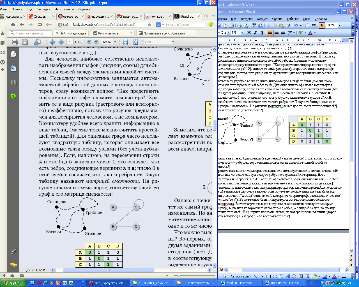359x287 pixels.
Task: Bookmark page with address bar star
Action: tap(149, 25)
